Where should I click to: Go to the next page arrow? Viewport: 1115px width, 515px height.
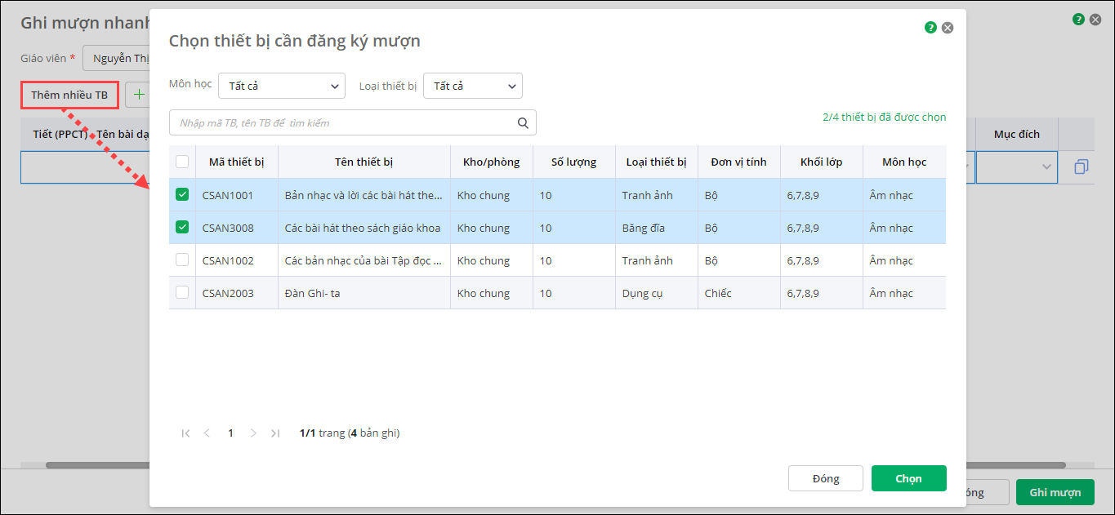pyautogui.click(x=253, y=433)
